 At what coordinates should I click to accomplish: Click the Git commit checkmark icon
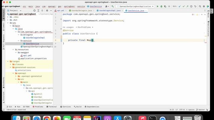184,6
